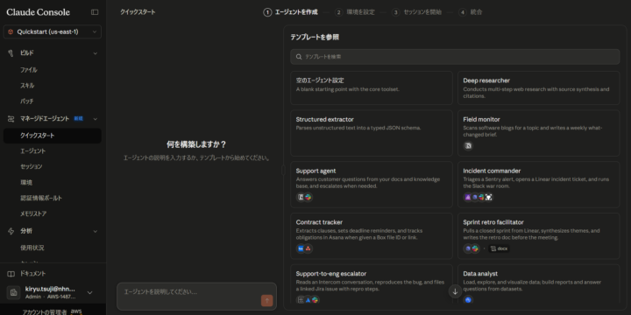Click the マネージドエージェント section icon
The height and width of the screenshot is (315, 631).
[11, 118]
